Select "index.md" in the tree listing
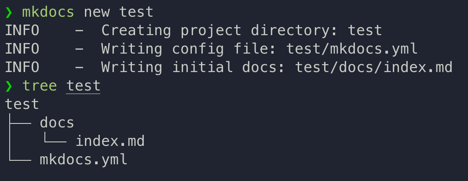Image resolution: width=468 pixels, height=181 pixels. tap(110, 141)
